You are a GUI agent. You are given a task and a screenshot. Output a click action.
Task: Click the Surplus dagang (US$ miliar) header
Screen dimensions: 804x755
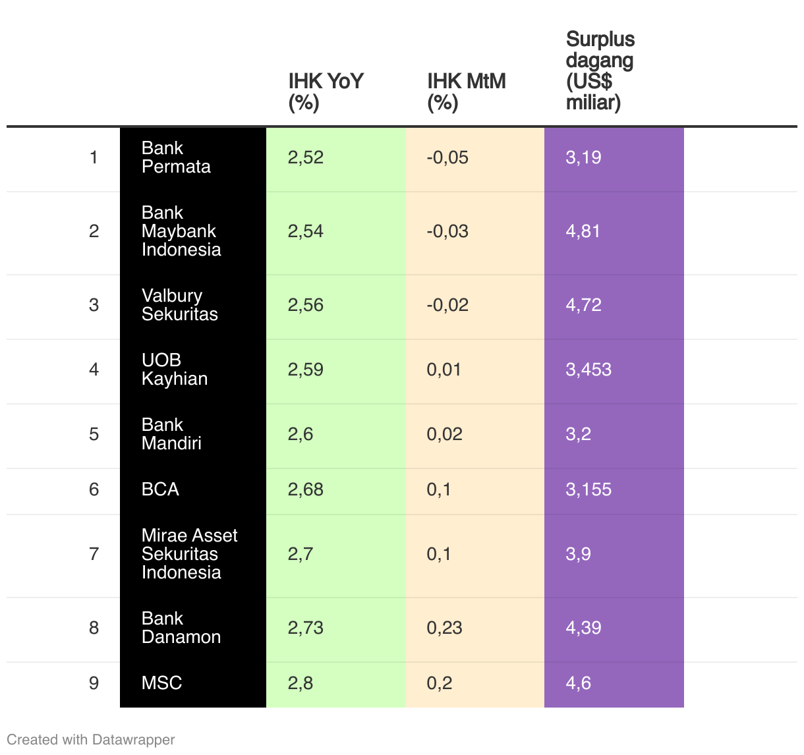click(600, 70)
